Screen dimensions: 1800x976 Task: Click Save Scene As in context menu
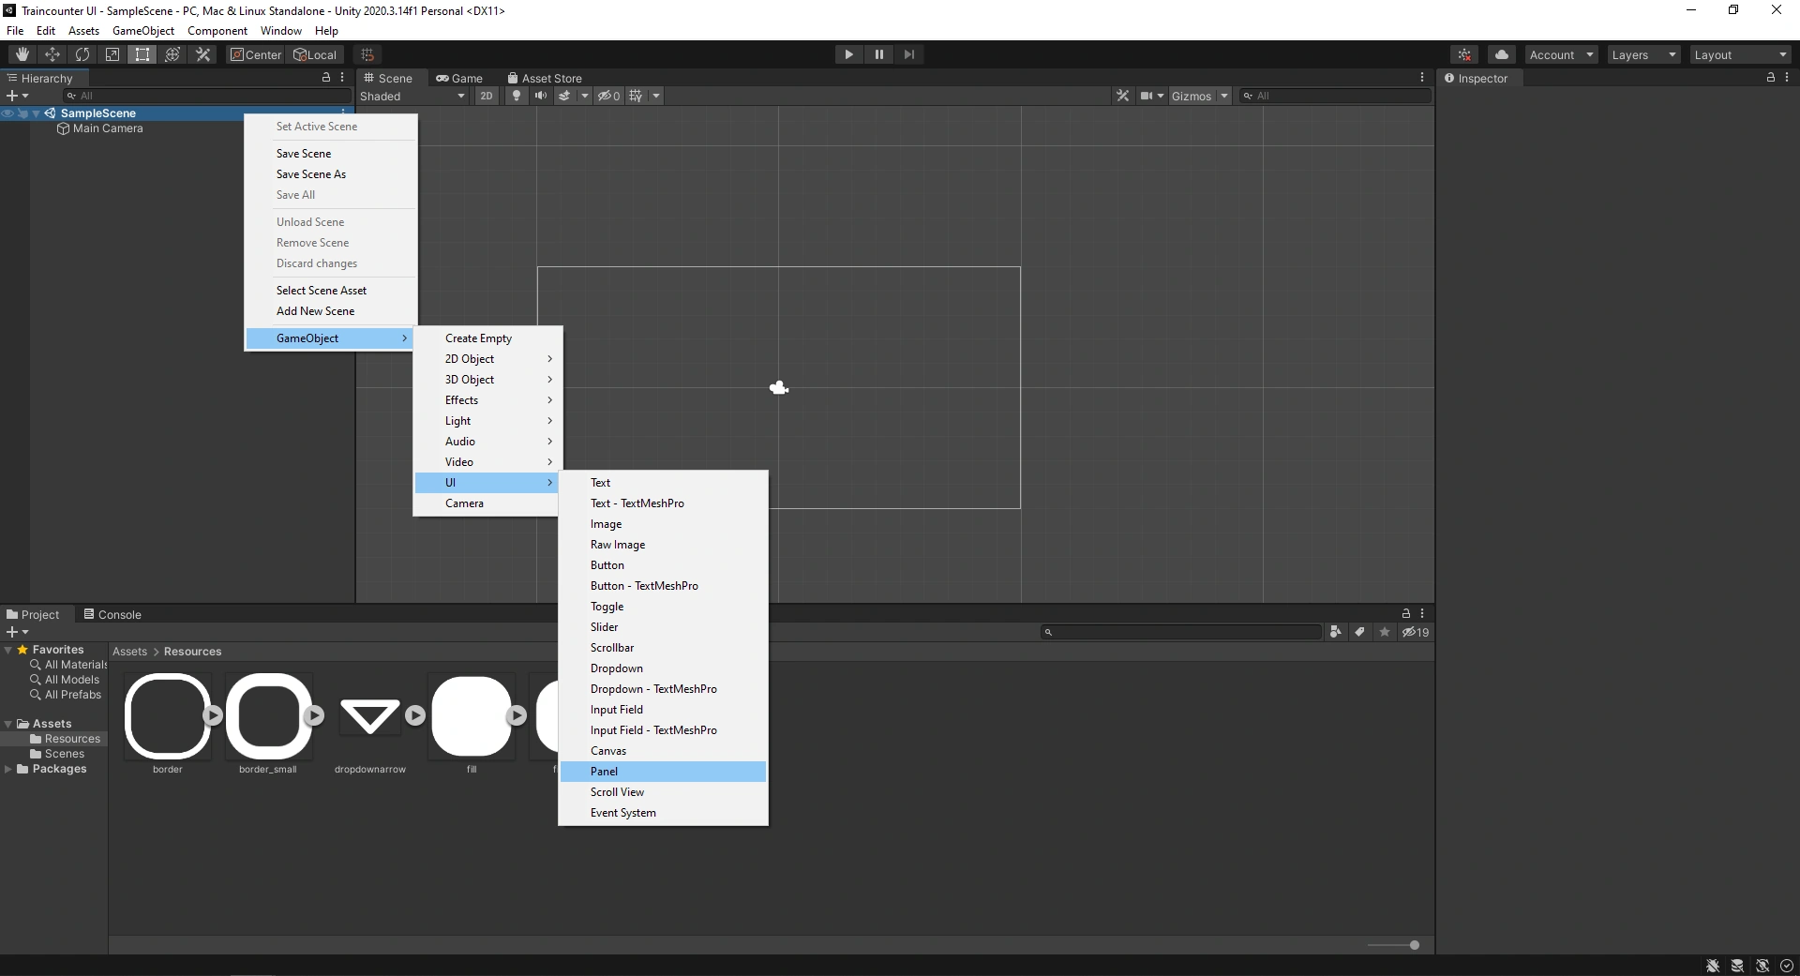[x=331, y=174]
